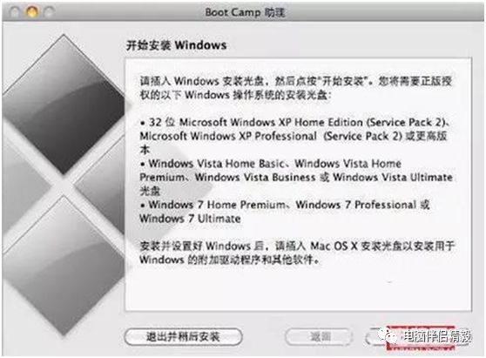The width and height of the screenshot is (486, 358).
Task: Click the red-outlined start installation button
Action: coord(420,338)
